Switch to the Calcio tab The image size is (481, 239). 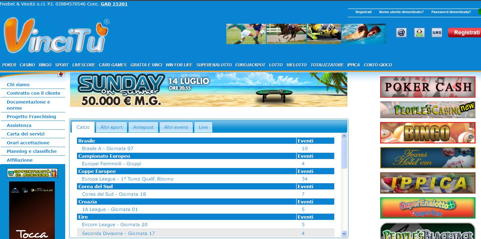click(x=83, y=127)
